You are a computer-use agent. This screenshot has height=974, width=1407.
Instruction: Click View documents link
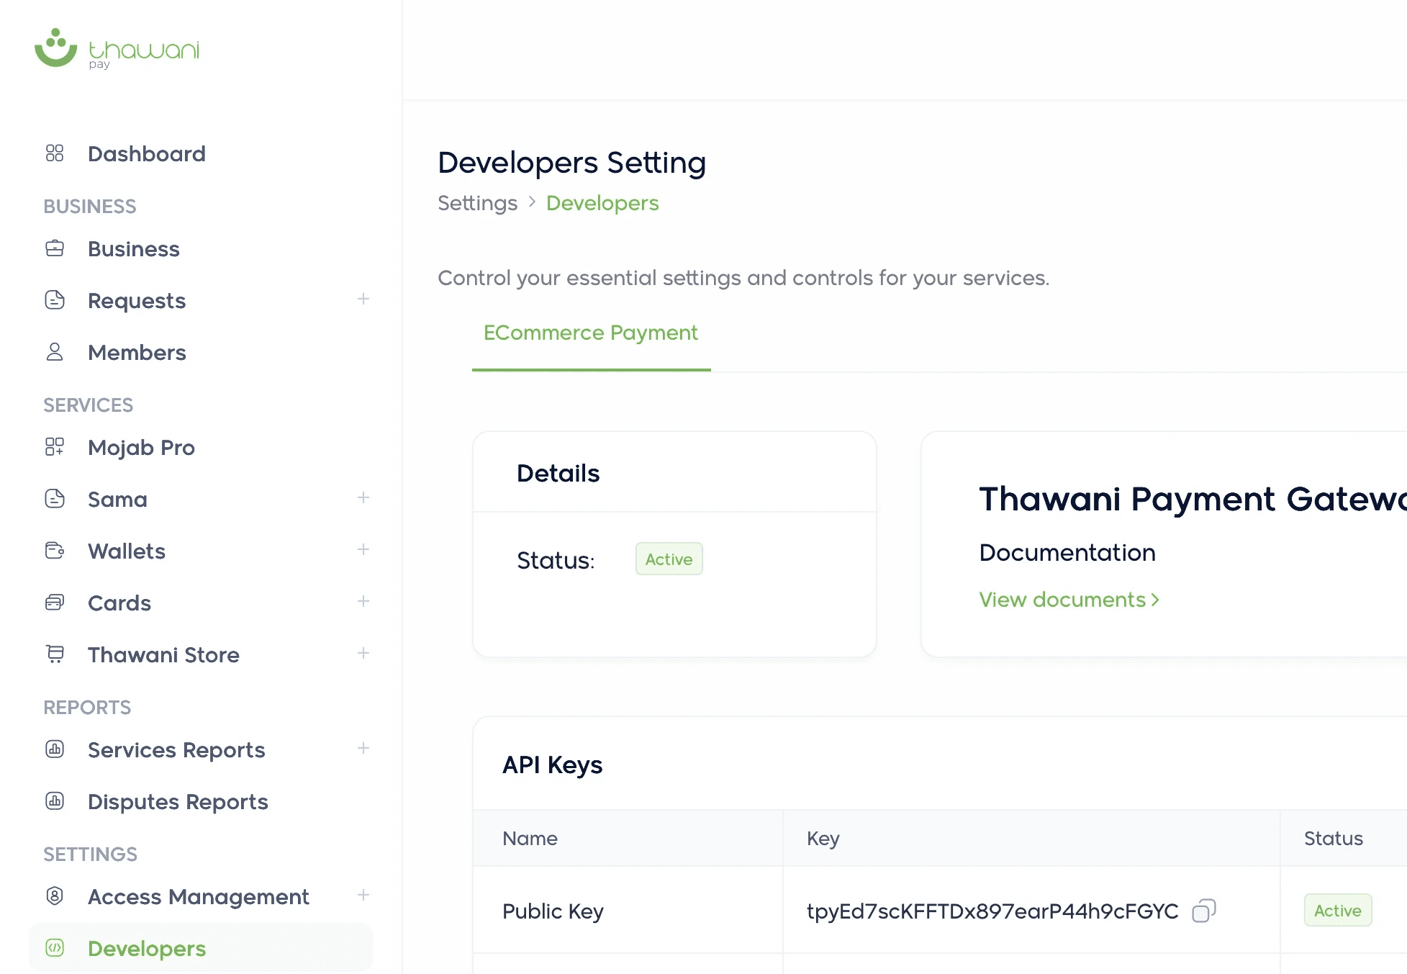[x=1069, y=600]
